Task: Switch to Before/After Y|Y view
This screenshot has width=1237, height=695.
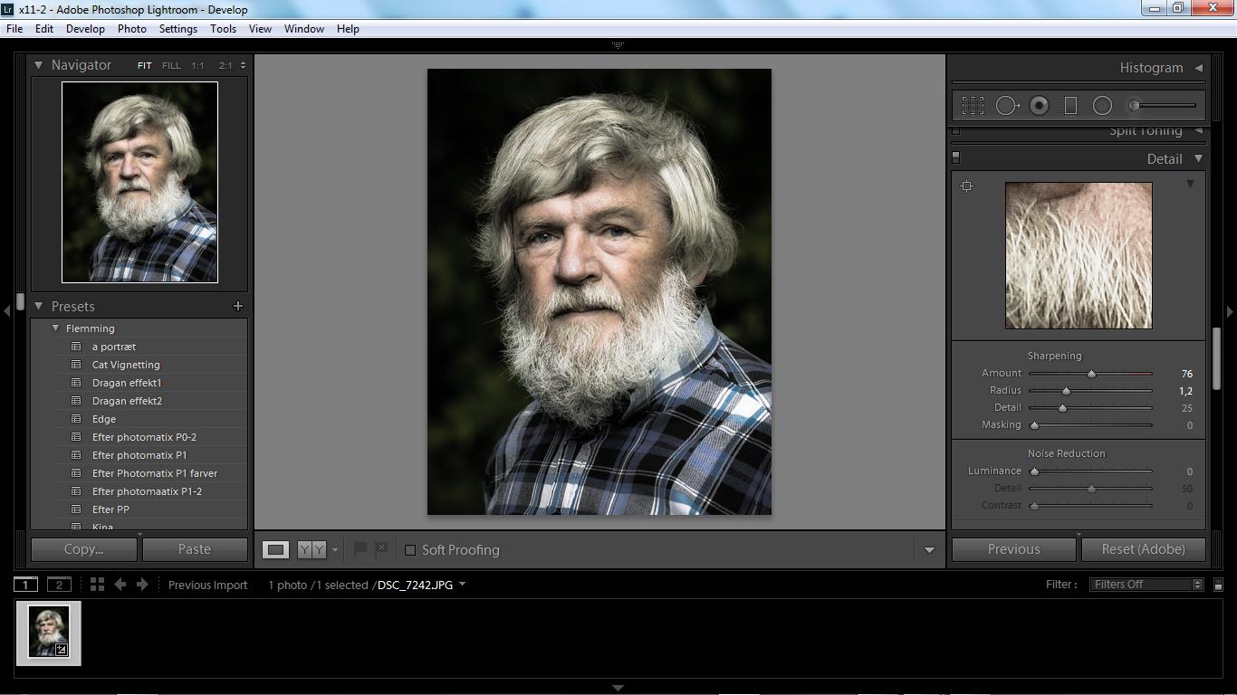Action: point(312,549)
